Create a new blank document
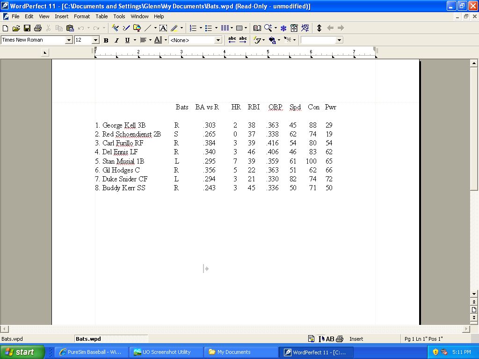Viewport: 479px width, 359px height. 5,28
